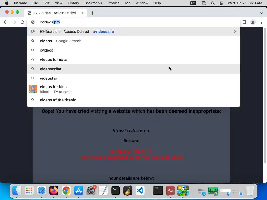
Task: Open the Chrome application menu
Action: tap(20, 3)
